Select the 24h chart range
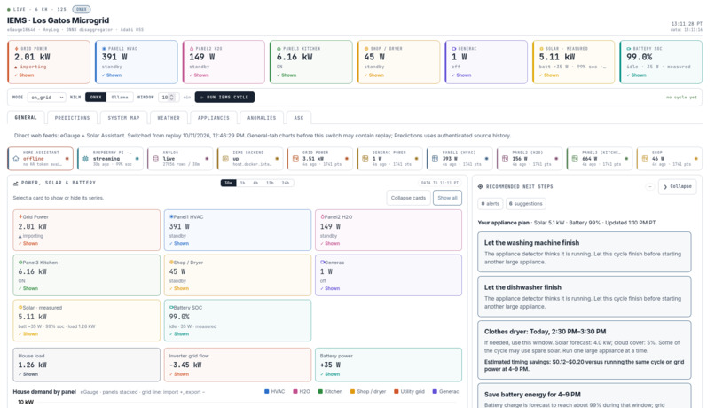Viewport: 715px width, 408px height. (286, 183)
